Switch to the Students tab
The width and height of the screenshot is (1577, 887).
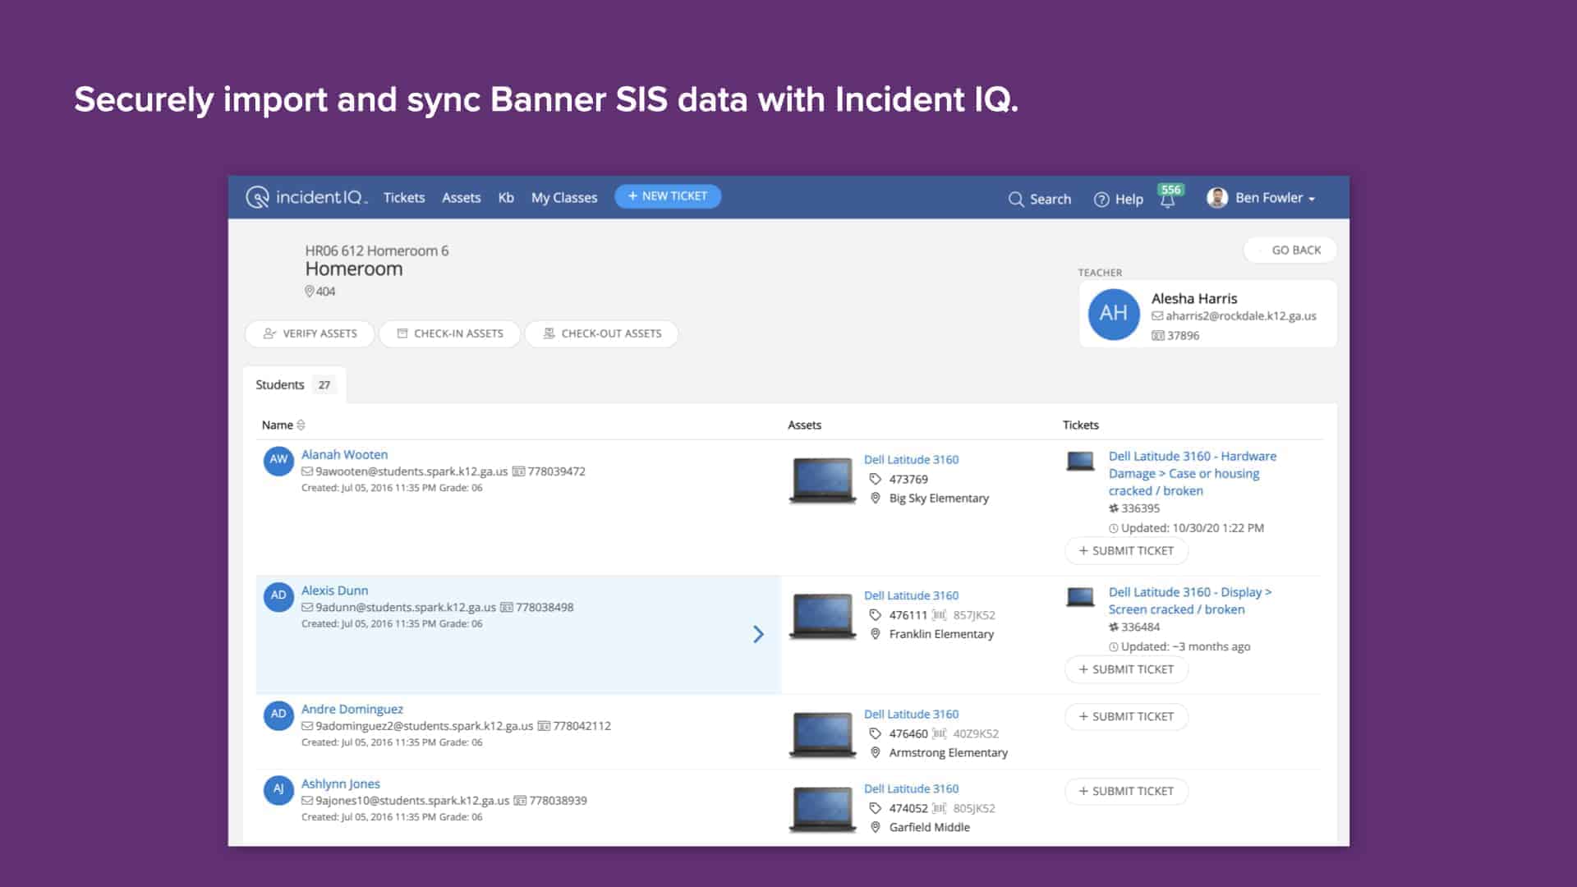tap(281, 384)
